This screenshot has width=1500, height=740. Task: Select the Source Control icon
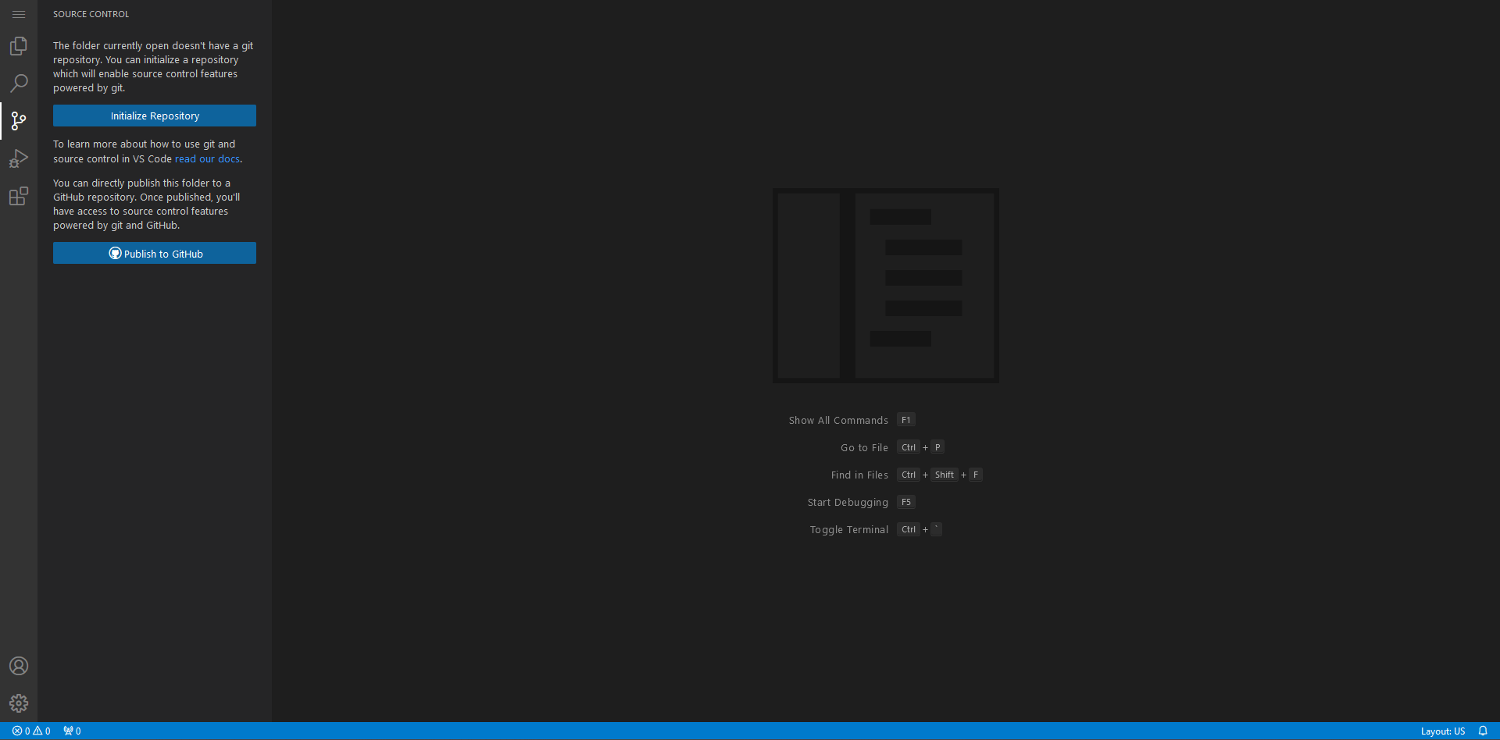[19, 121]
